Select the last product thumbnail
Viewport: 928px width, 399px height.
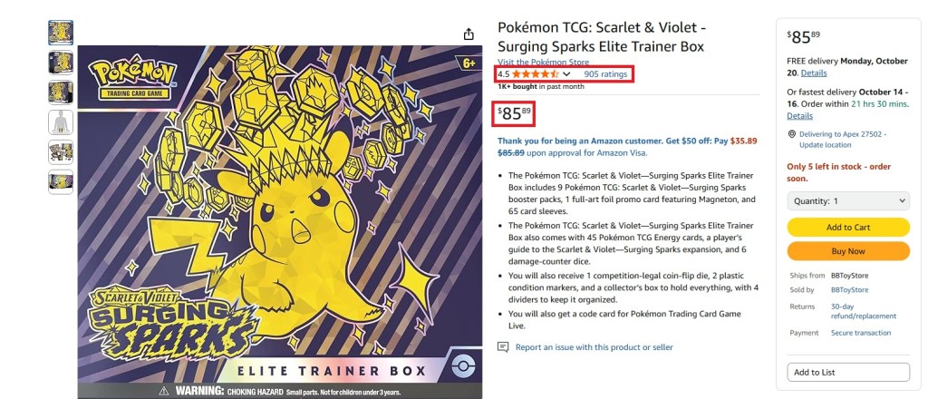(x=61, y=181)
